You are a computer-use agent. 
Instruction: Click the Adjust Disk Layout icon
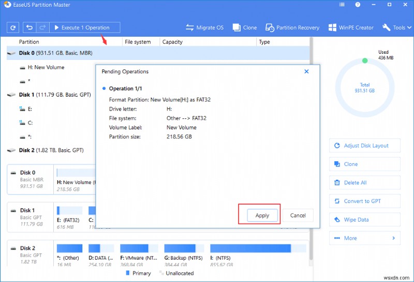click(x=337, y=146)
